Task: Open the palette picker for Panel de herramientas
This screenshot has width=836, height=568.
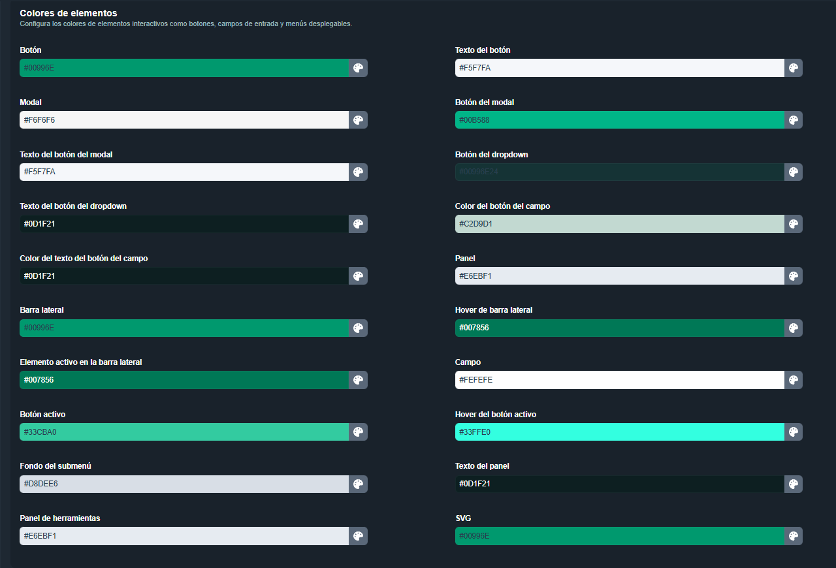Action: pyautogui.click(x=358, y=535)
